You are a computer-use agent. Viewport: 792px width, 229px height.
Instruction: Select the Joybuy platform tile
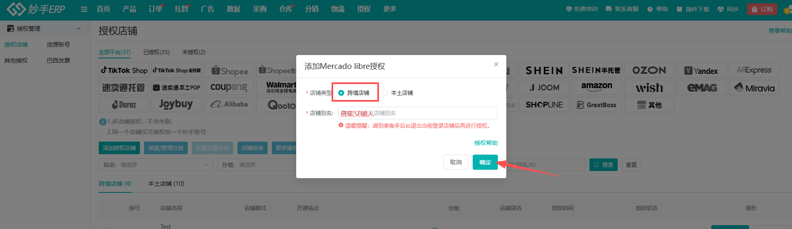[x=176, y=105]
